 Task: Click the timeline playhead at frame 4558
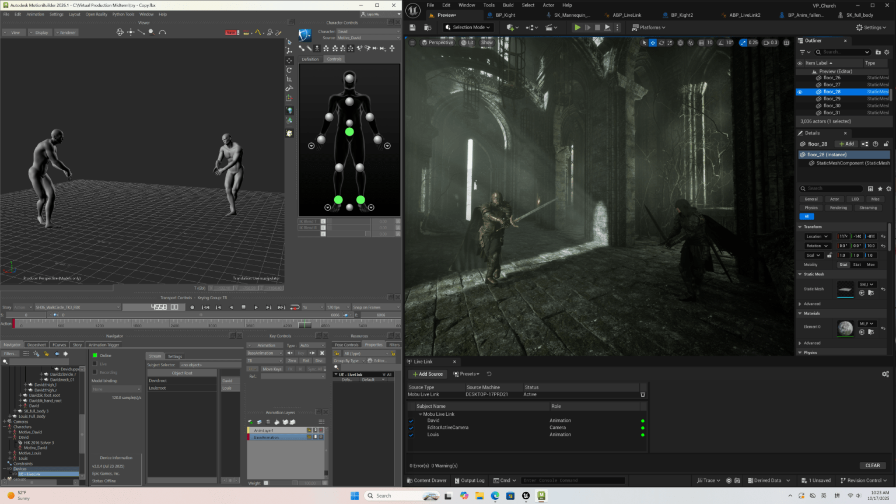pyautogui.click(x=305, y=324)
